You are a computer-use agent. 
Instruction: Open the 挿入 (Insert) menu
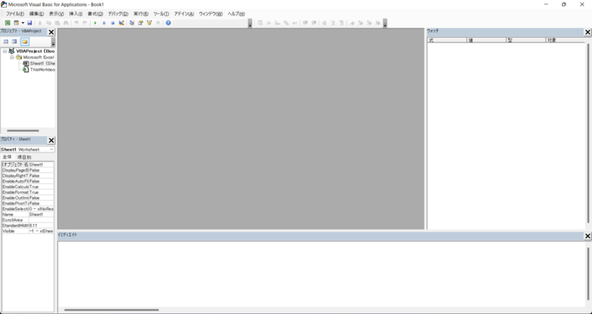pyautogui.click(x=76, y=13)
